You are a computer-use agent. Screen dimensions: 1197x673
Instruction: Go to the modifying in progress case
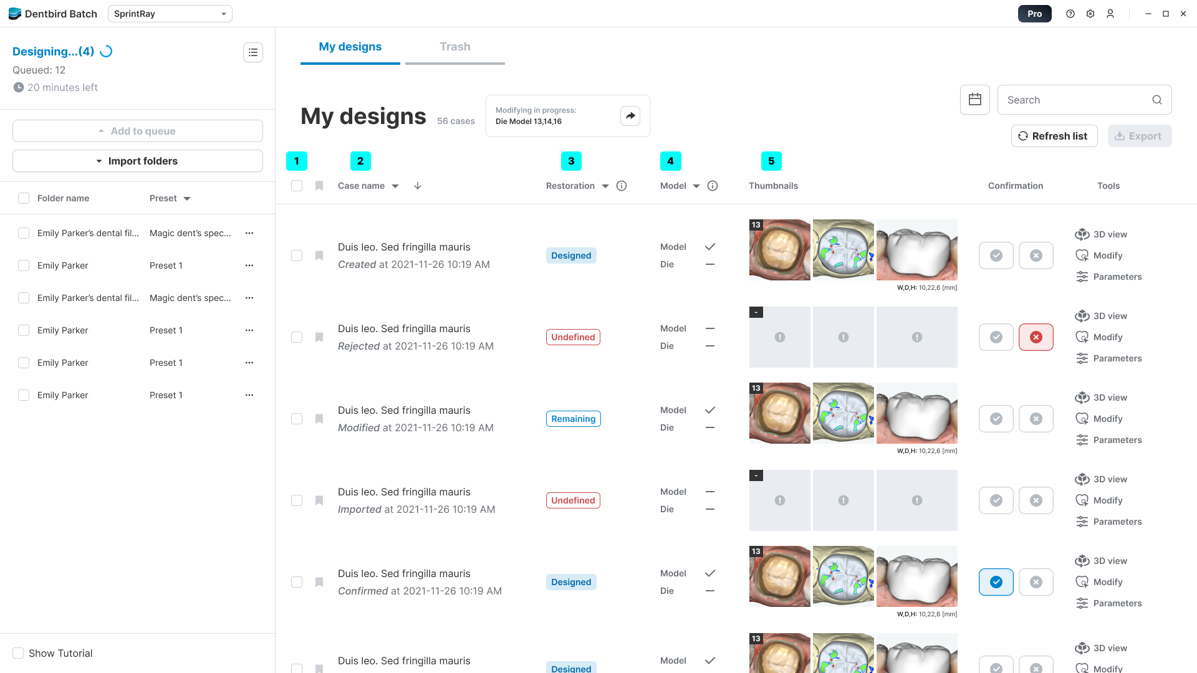(630, 116)
